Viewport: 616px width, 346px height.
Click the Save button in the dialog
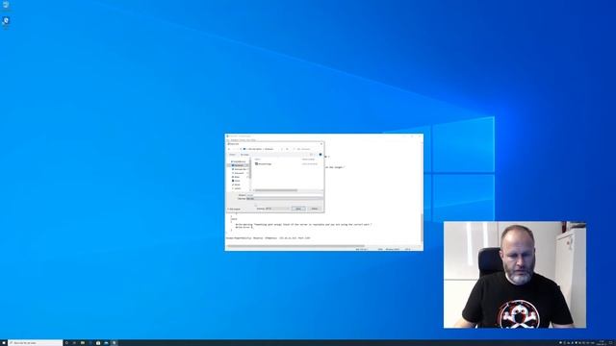298,209
